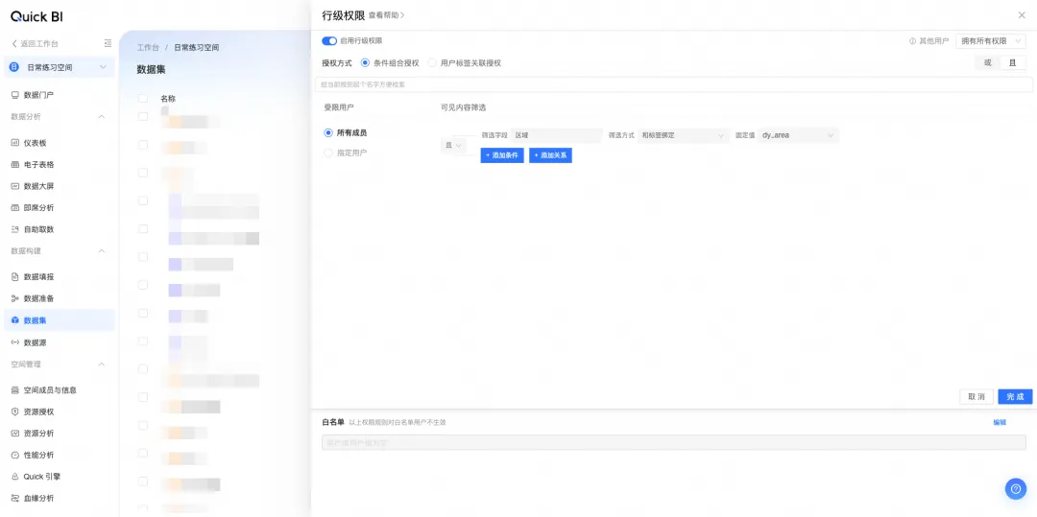Screen dimensions: 1037x517
Task: Click the 资源分析 icon
Action: [x=15, y=434]
